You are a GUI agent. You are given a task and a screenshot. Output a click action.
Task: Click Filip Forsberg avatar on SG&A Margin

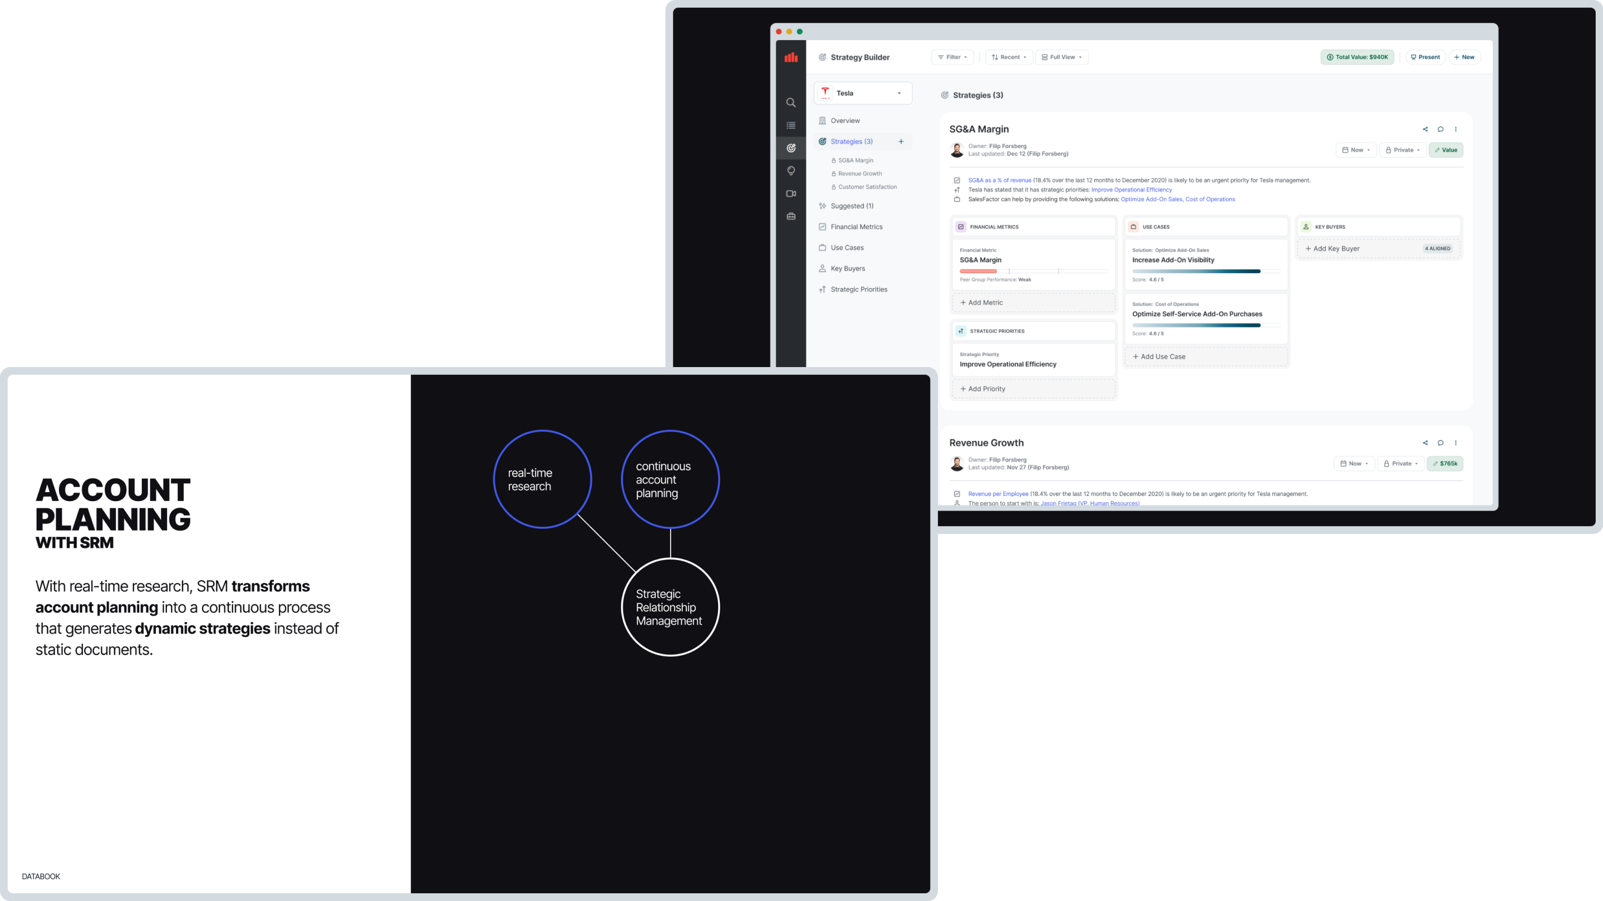pos(957,150)
